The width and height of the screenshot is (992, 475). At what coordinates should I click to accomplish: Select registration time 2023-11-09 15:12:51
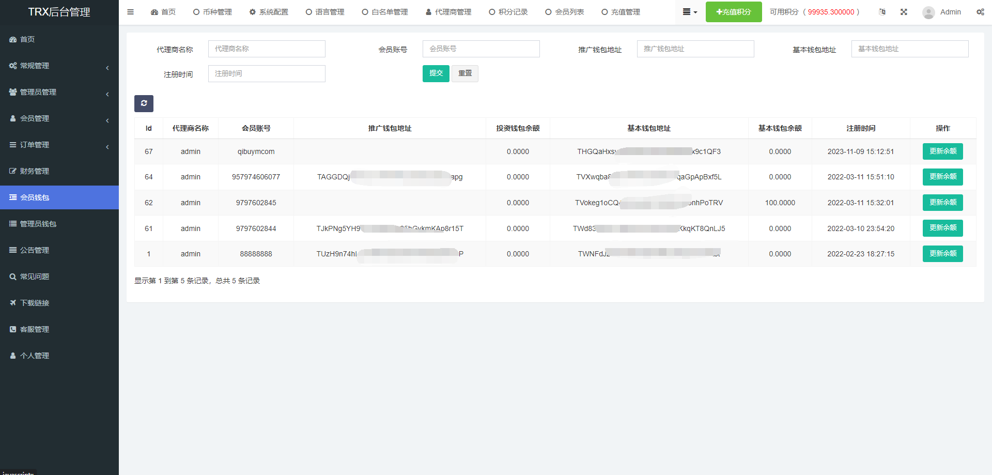click(x=861, y=151)
